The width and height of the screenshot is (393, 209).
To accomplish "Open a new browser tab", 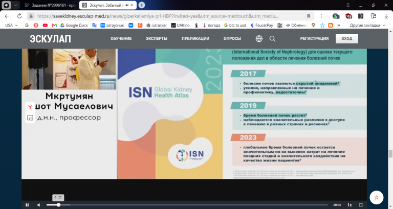I will [x=142, y=5].
